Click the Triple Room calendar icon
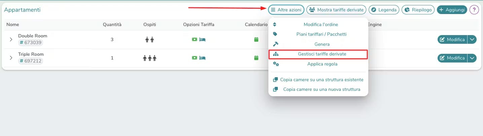This screenshot has height=136, width=483. (x=256, y=58)
